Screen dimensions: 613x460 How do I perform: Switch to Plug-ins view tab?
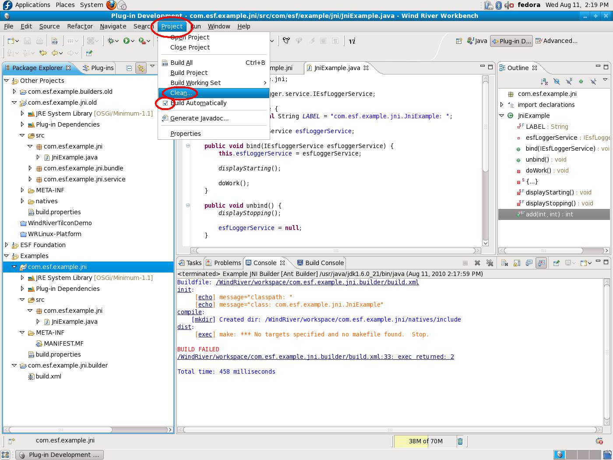click(98, 68)
